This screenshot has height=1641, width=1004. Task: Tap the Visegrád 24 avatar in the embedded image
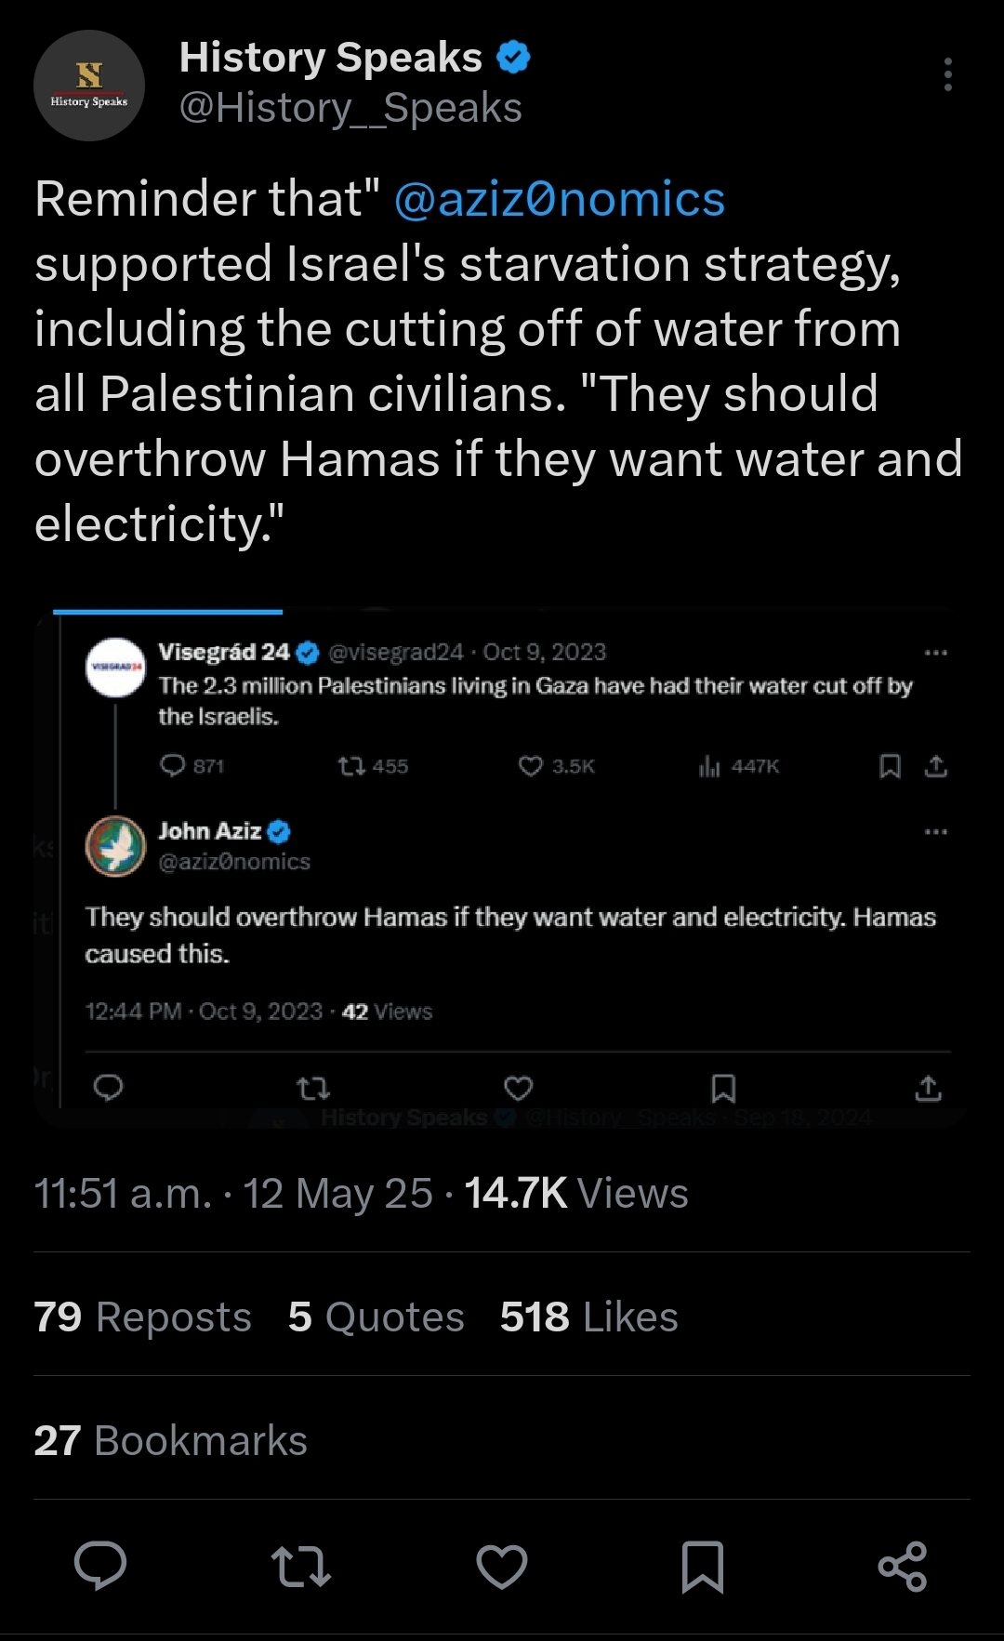(x=115, y=667)
